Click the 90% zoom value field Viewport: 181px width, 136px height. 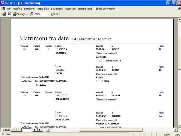(41, 14)
